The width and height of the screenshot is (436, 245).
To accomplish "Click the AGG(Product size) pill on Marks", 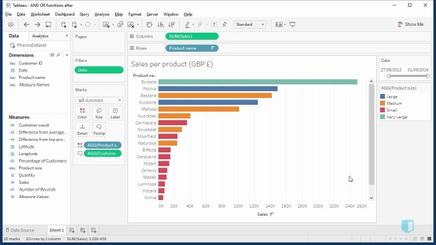I will coord(103,145).
